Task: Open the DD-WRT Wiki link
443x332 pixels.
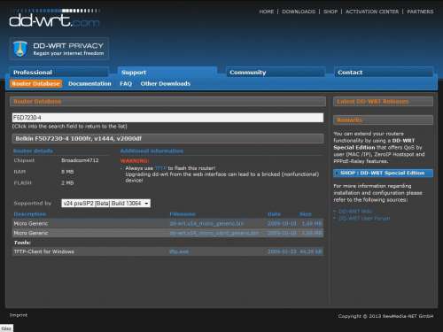Action: [x=355, y=212]
